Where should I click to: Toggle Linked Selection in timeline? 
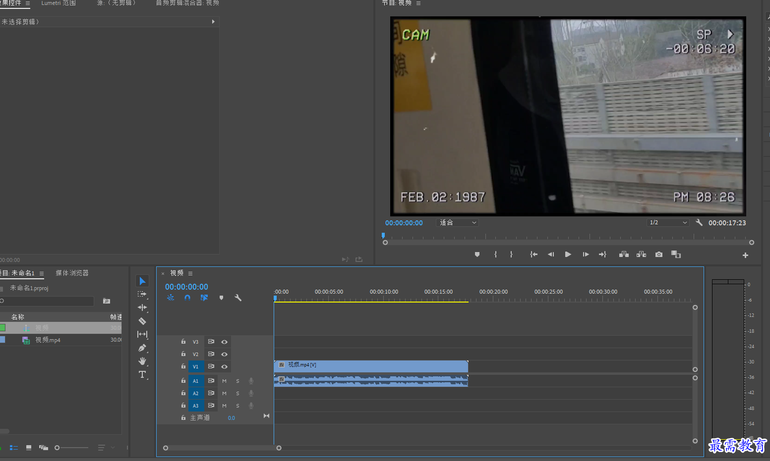tap(204, 298)
